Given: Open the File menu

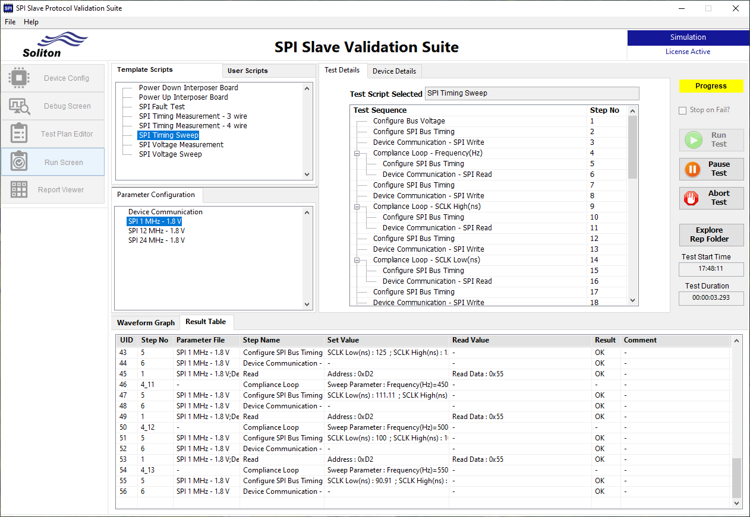Looking at the screenshot, I should [x=10, y=22].
